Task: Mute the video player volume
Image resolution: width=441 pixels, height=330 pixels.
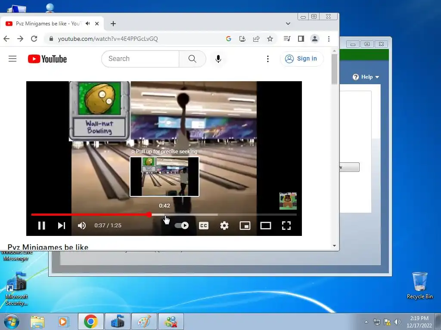Action: [81, 226]
